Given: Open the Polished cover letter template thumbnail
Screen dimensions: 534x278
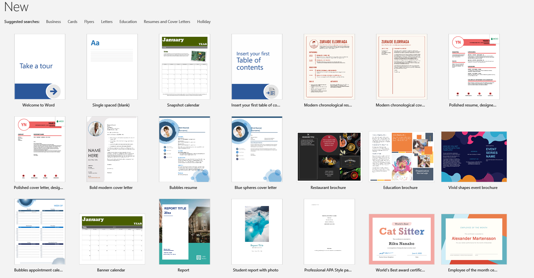Looking at the screenshot, I should (x=40, y=149).
